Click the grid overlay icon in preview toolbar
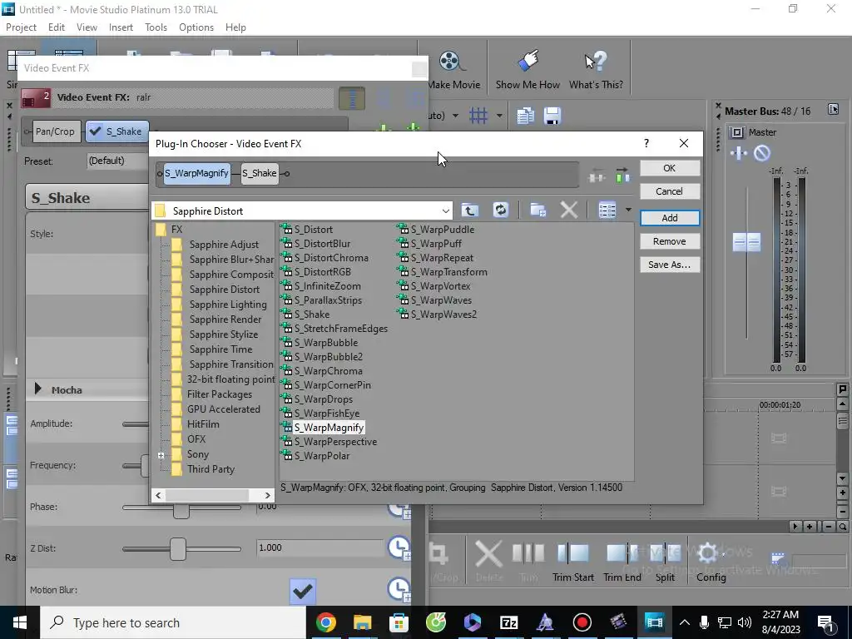The height and width of the screenshot is (639, 852). 478,116
